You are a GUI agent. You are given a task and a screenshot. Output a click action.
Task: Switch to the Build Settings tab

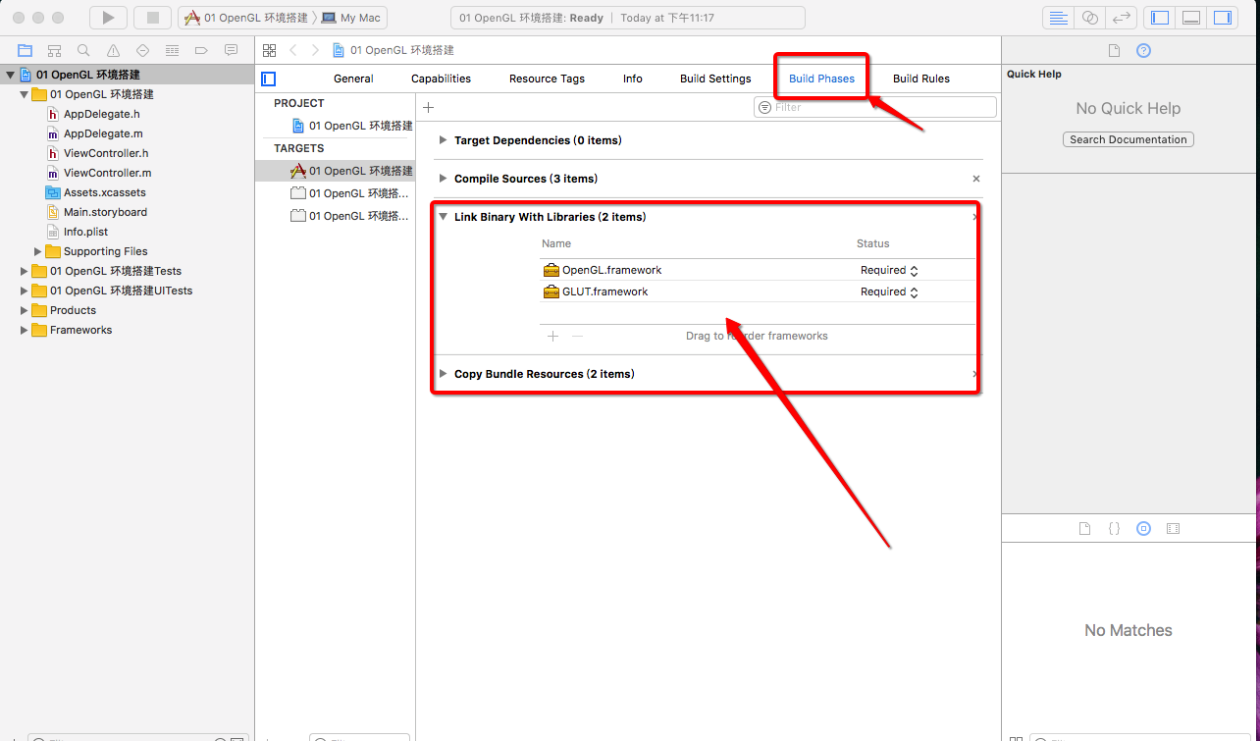[715, 79]
